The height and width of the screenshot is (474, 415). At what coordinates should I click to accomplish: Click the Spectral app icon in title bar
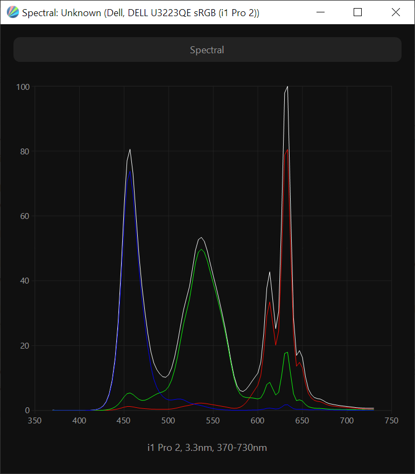12,12
